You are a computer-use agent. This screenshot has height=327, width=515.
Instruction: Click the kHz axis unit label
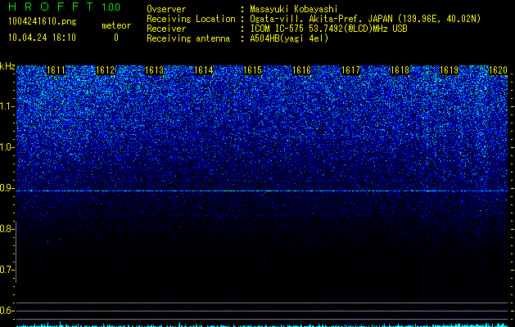(x=7, y=66)
